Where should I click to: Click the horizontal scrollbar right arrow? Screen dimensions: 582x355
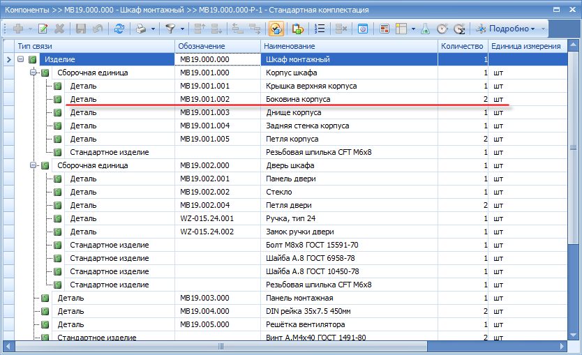[562, 347]
